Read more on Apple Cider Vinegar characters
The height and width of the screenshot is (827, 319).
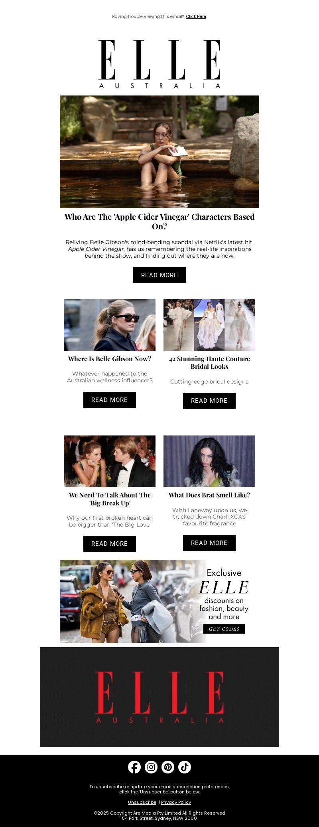[x=159, y=275]
